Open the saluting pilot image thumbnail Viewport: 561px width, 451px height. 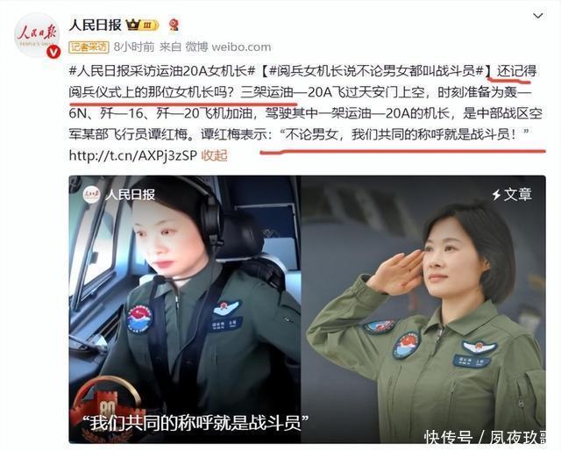point(423,309)
